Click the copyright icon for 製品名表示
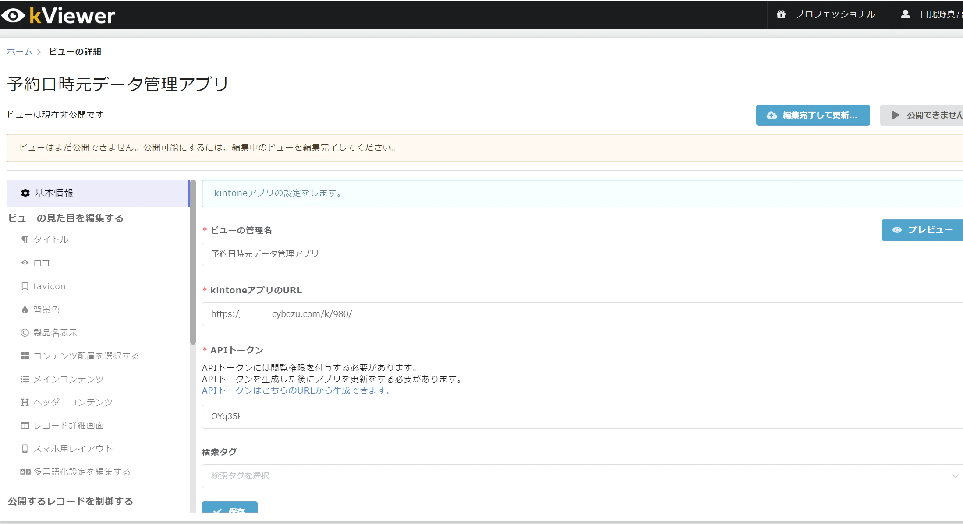The width and height of the screenshot is (963, 524). (25, 333)
